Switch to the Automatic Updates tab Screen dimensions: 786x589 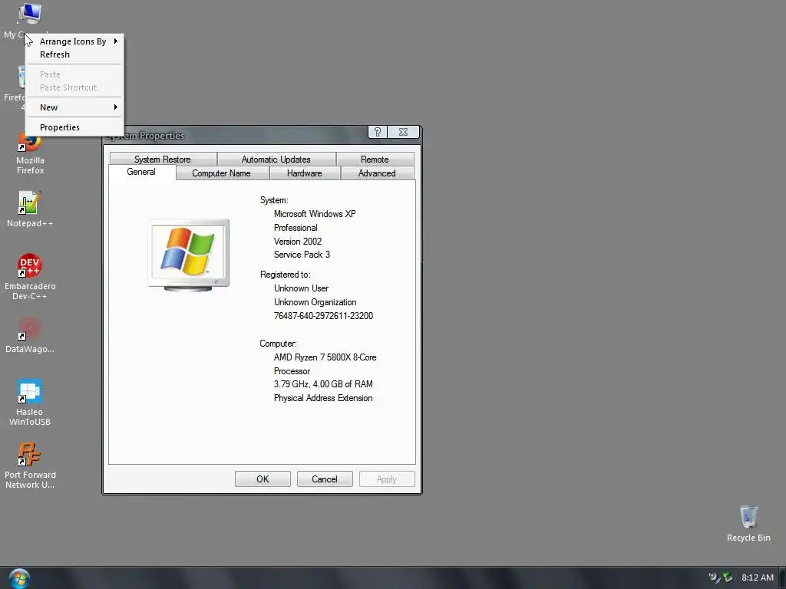pyautogui.click(x=276, y=160)
